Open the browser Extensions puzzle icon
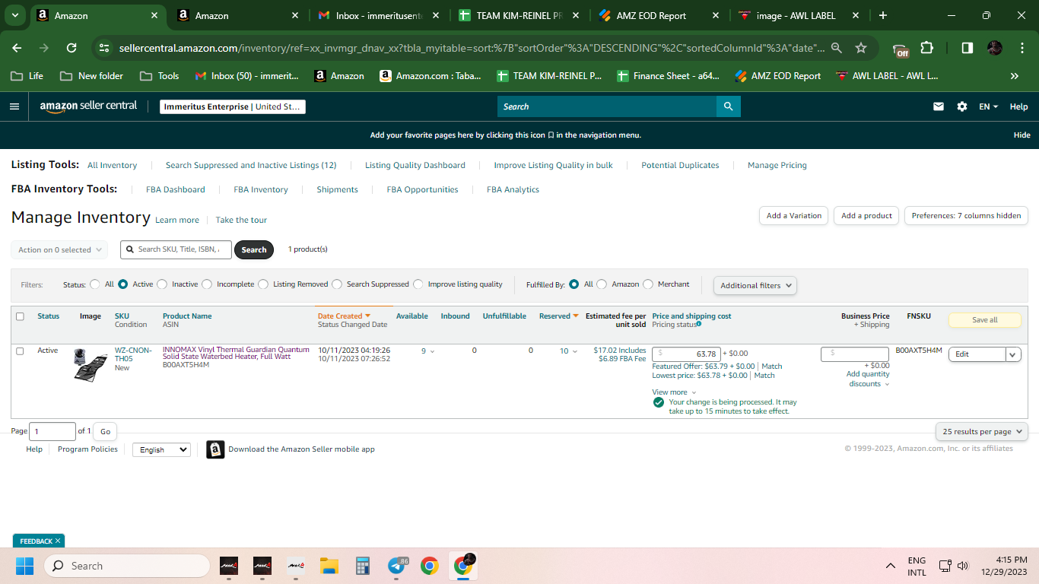The height and width of the screenshot is (584, 1039). [926, 48]
